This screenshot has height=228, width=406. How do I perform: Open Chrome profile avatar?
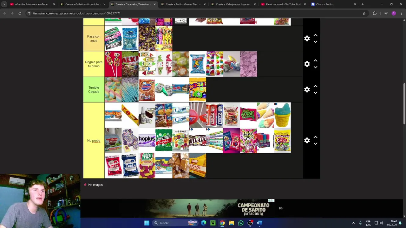tap(394, 13)
